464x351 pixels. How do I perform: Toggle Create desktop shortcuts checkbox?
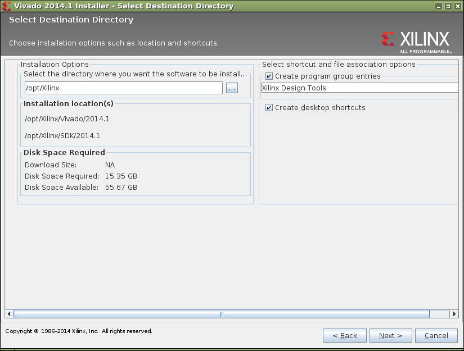(269, 107)
